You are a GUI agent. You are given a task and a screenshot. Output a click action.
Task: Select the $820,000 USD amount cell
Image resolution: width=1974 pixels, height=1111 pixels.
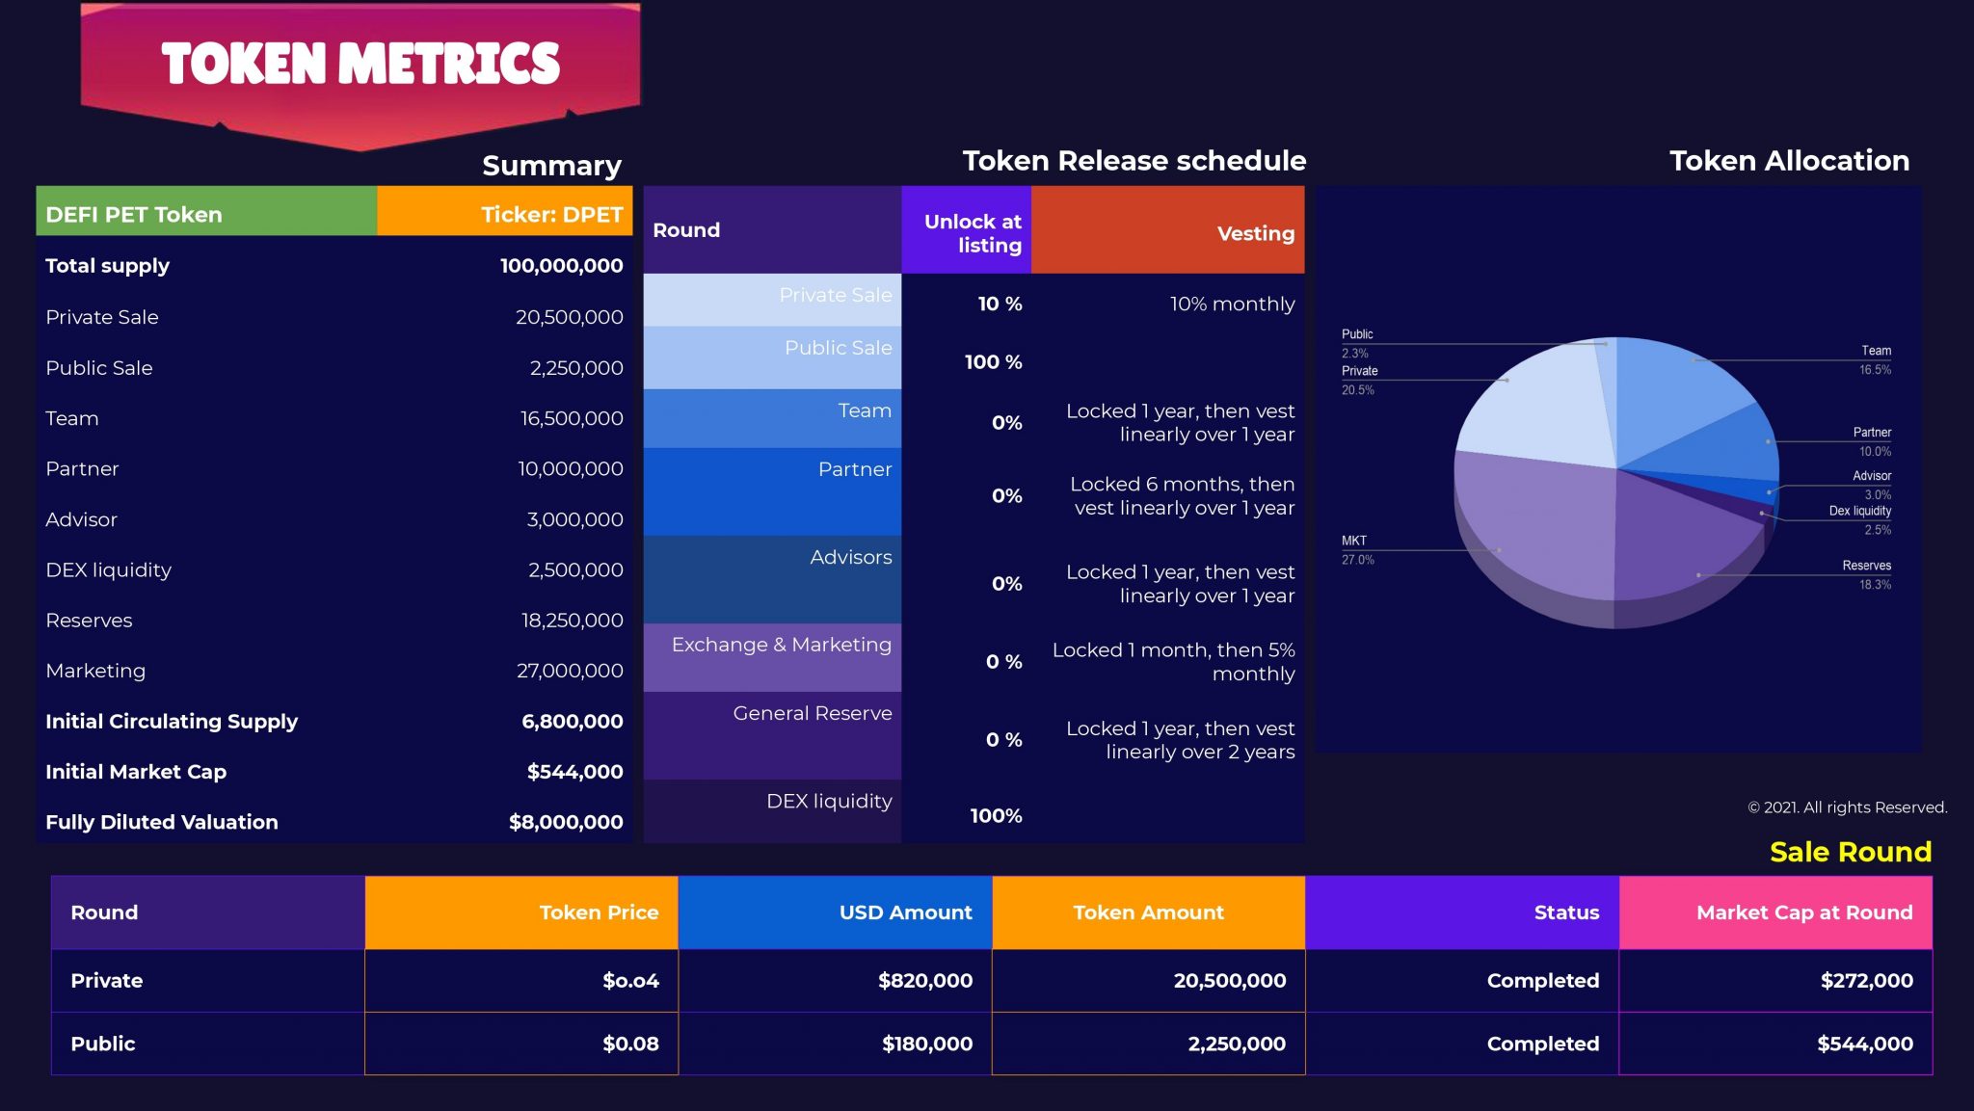point(836,981)
